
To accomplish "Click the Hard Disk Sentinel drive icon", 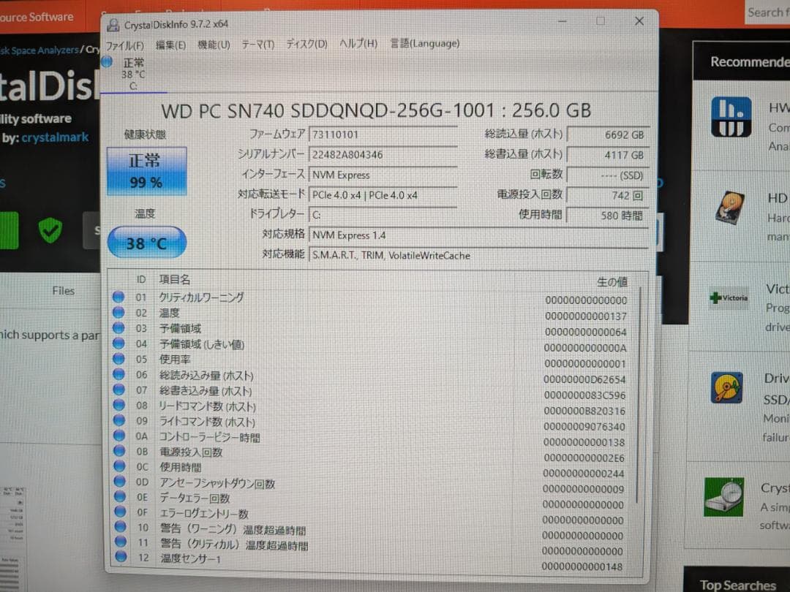I will [729, 207].
